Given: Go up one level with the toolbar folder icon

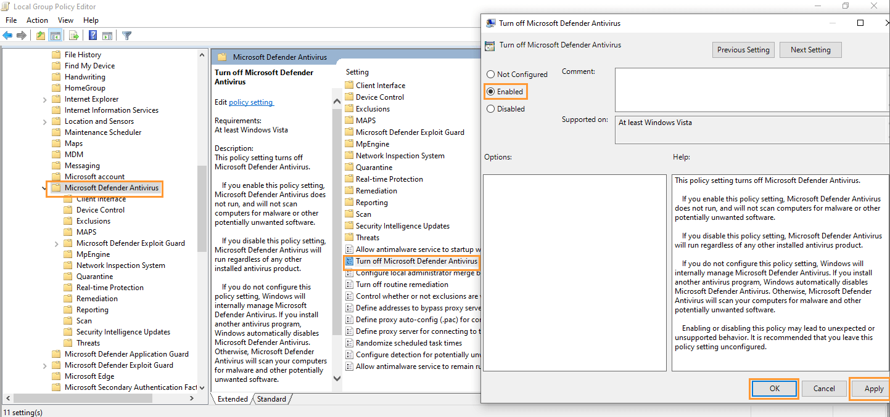Looking at the screenshot, I should pyautogui.click(x=41, y=35).
